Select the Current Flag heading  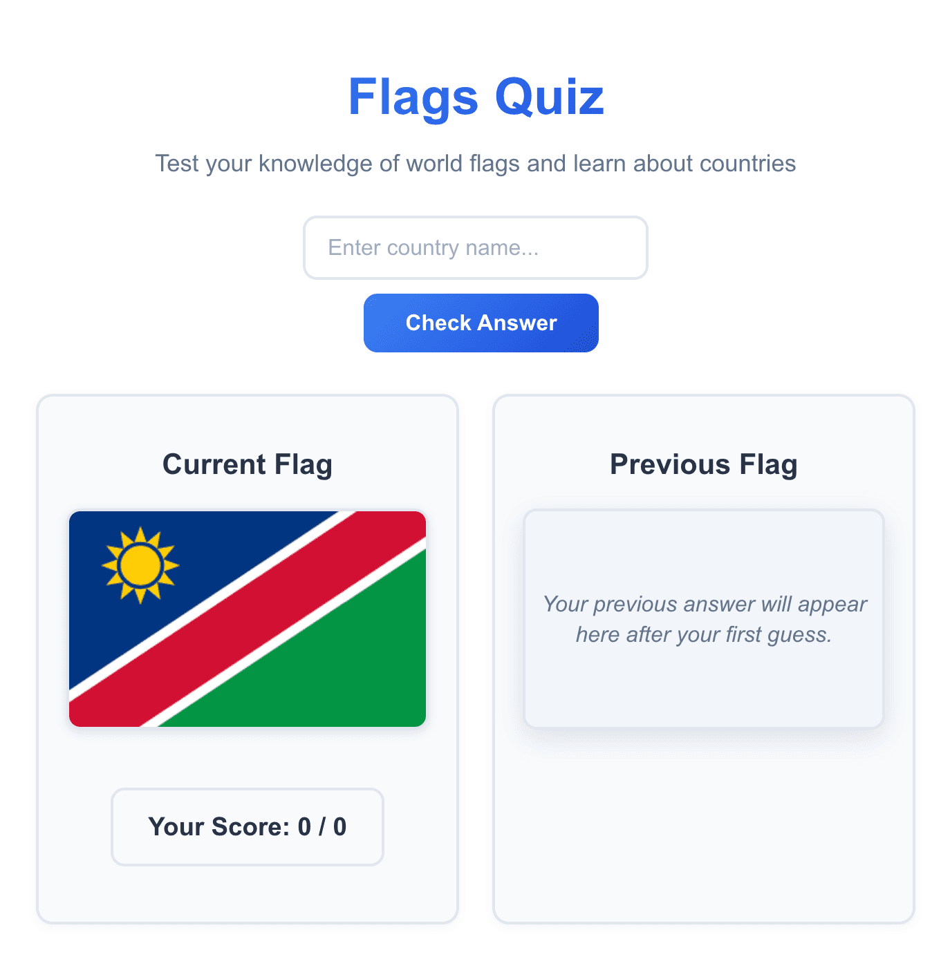(x=248, y=465)
